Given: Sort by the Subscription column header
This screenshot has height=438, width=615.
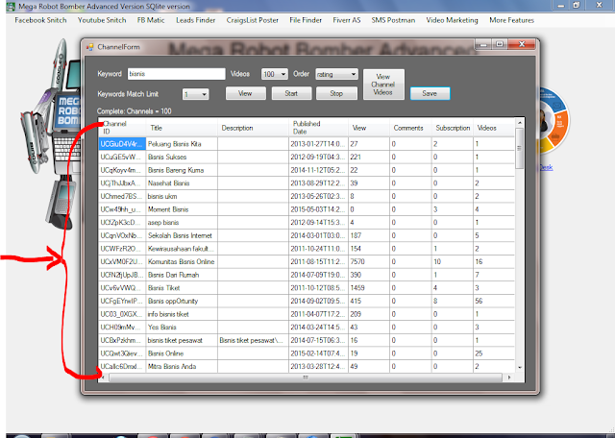Looking at the screenshot, I should [x=453, y=128].
